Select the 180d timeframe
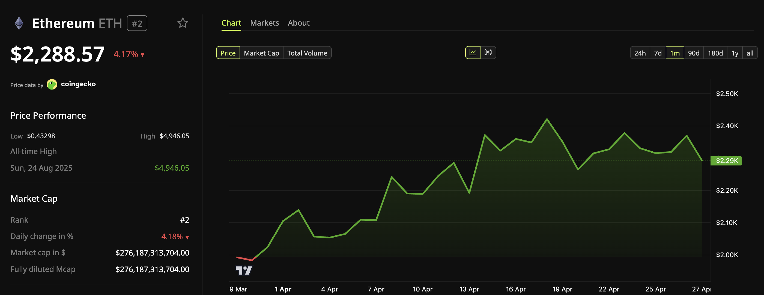 tap(715, 53)
